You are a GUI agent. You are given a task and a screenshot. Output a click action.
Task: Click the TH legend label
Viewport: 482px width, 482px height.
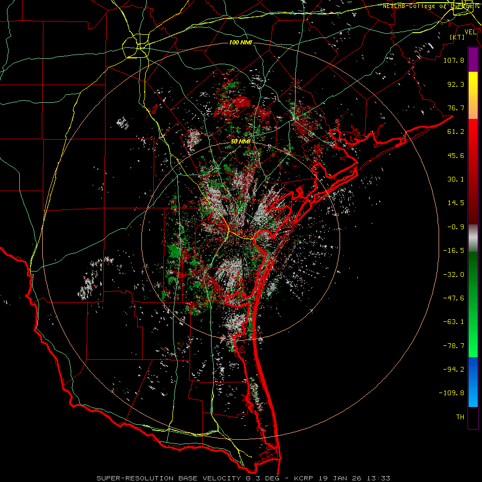point(460,417)
